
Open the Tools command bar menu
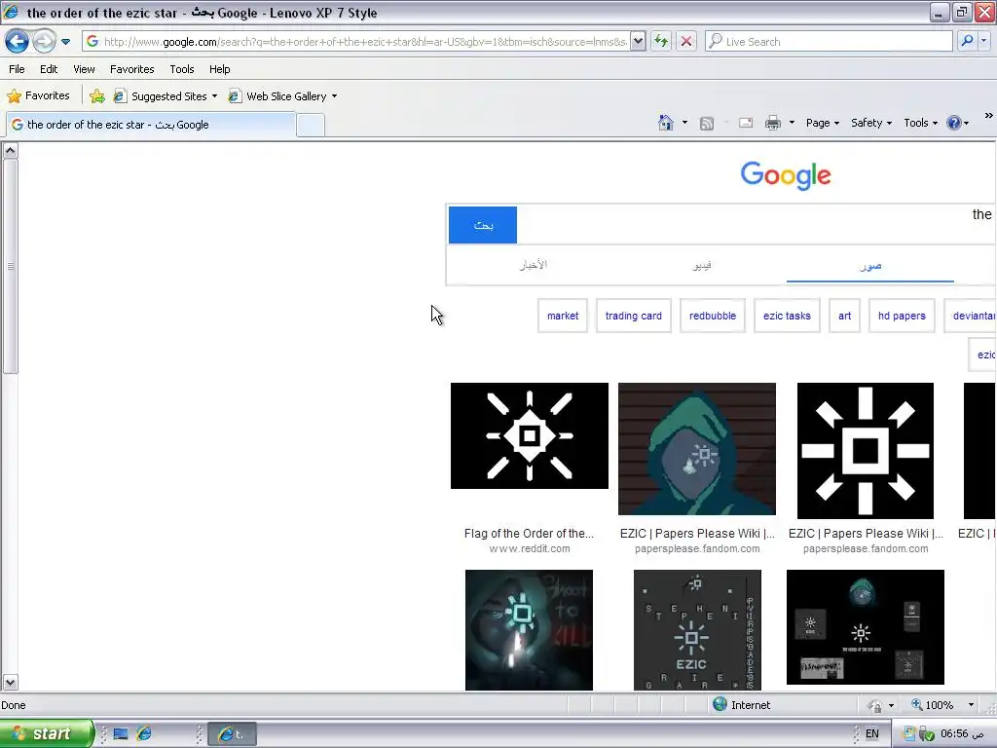click(920, 123)
